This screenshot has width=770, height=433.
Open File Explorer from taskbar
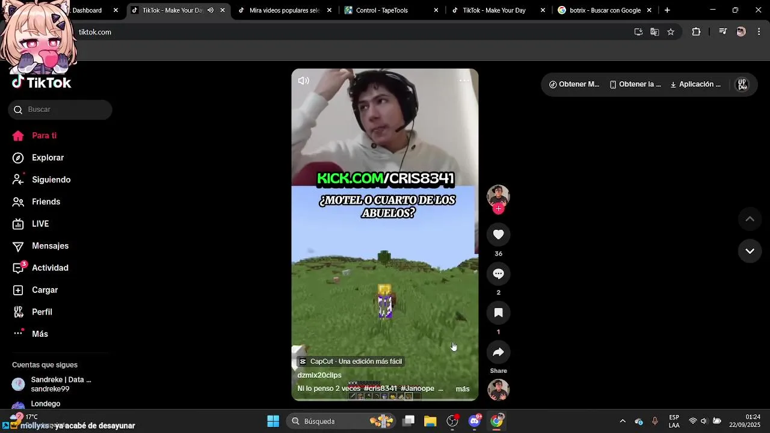coord(430,421)
